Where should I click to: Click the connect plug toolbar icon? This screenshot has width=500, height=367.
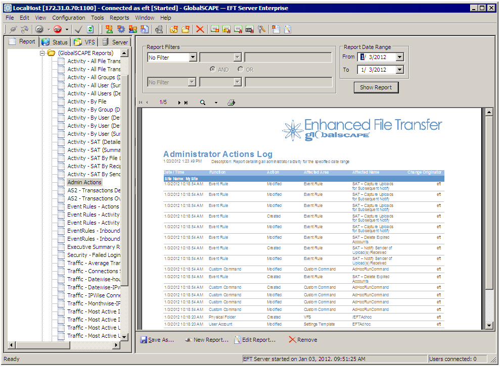pos(13,29)
